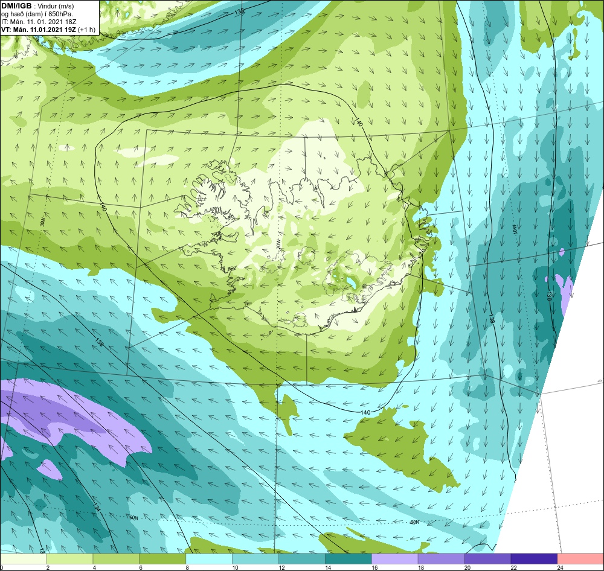Click the legend tick label '2'
The image size is (604, 571).
(x=48, y=567)
